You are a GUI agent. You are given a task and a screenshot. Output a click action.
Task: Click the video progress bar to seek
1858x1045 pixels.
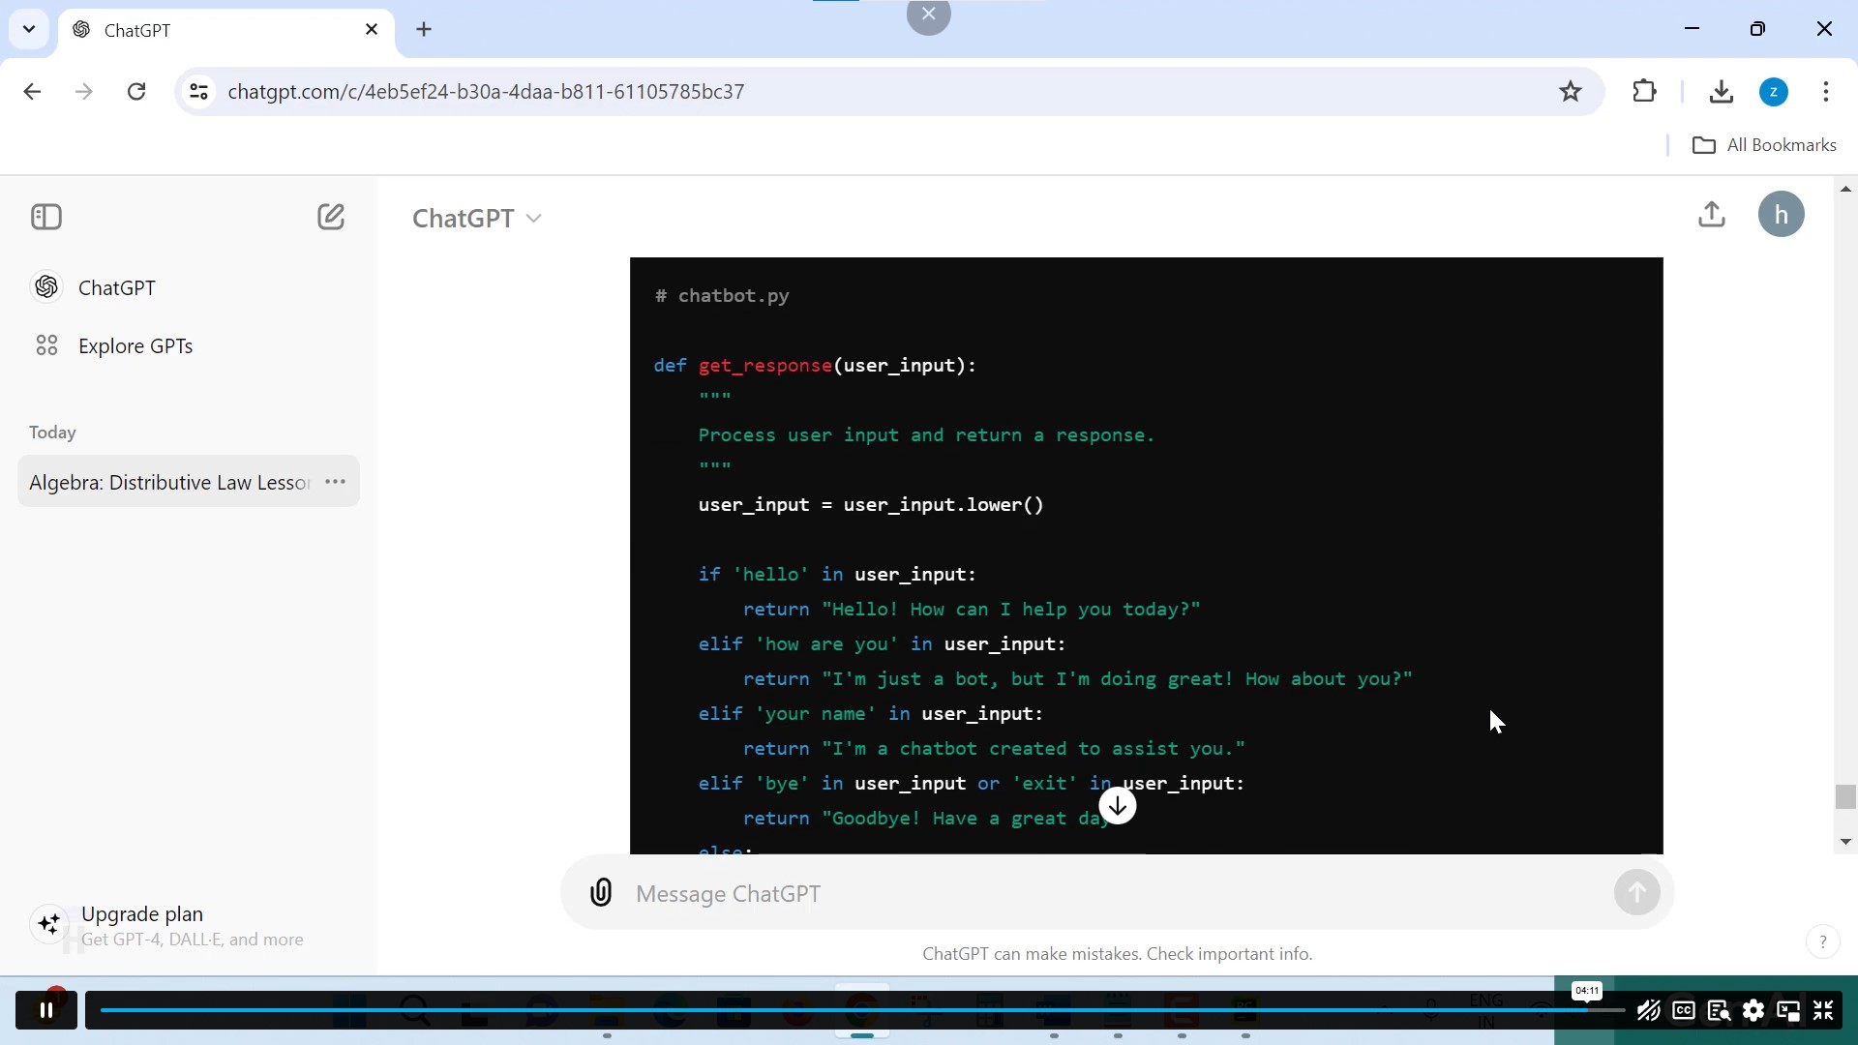(x=871, y=1010)
